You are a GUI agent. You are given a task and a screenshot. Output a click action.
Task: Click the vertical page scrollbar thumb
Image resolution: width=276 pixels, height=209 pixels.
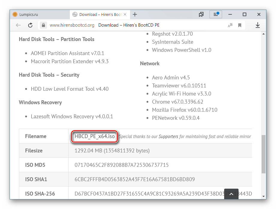(263, 154)
